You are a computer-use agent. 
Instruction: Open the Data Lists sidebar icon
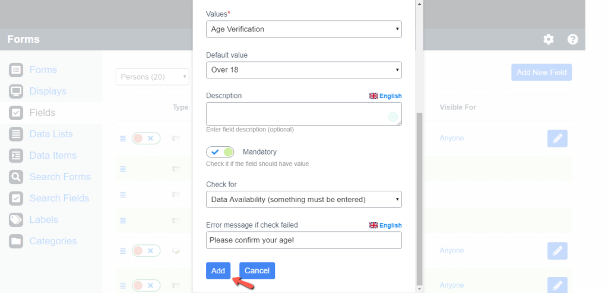point(16,134)
